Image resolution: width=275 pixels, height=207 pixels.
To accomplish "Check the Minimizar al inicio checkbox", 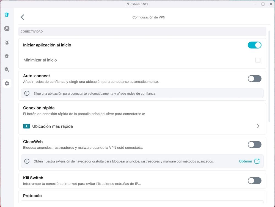I will (x=258, y=60).
